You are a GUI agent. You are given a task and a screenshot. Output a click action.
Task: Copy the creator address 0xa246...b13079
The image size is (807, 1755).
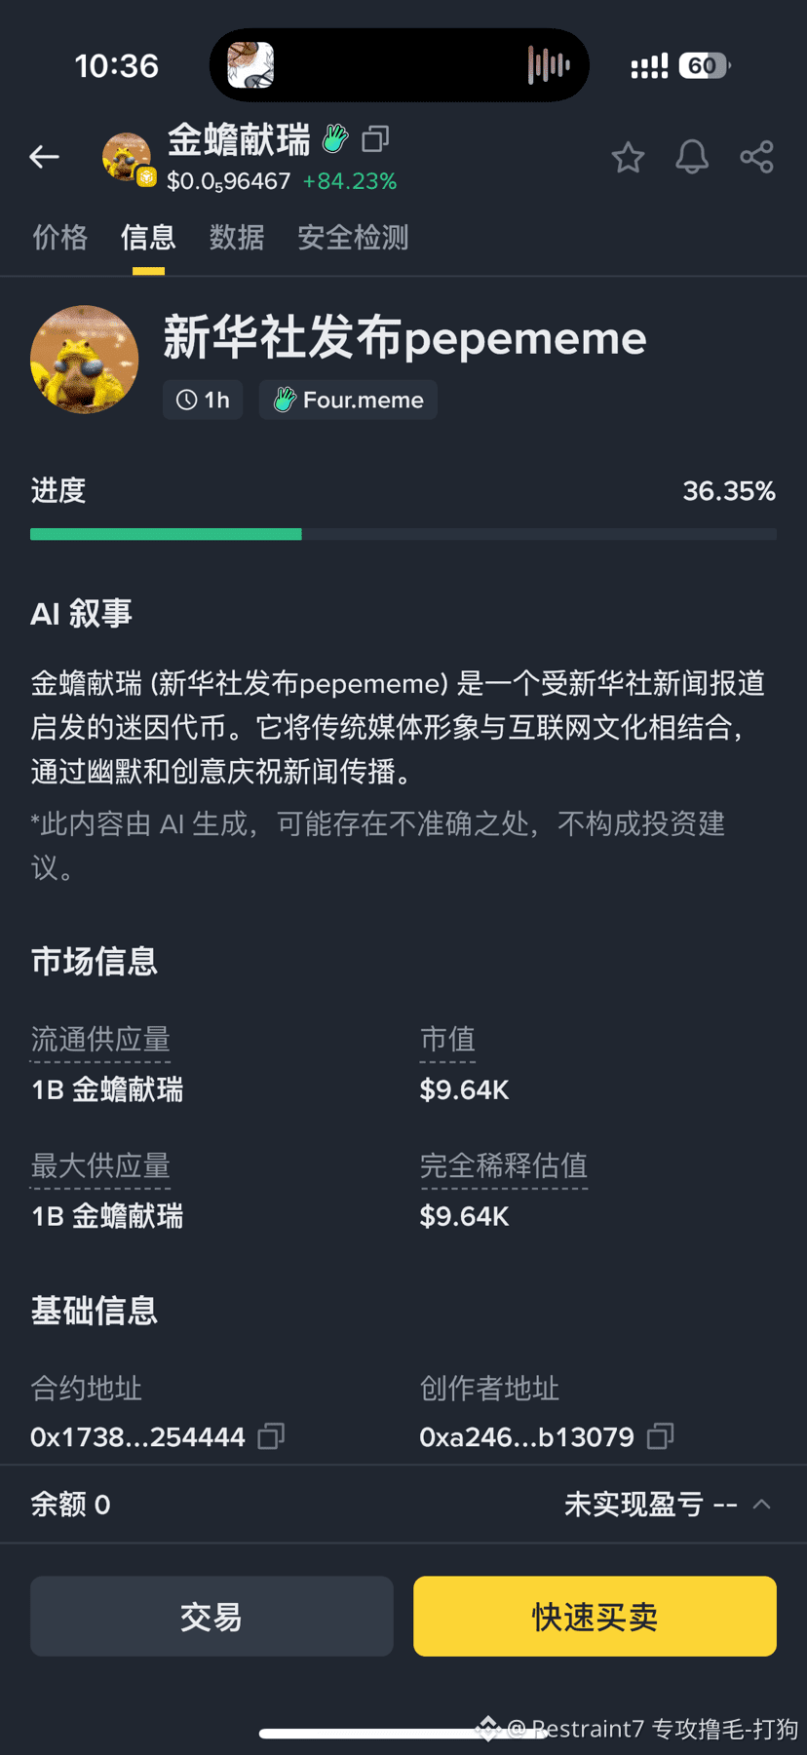661,1436
